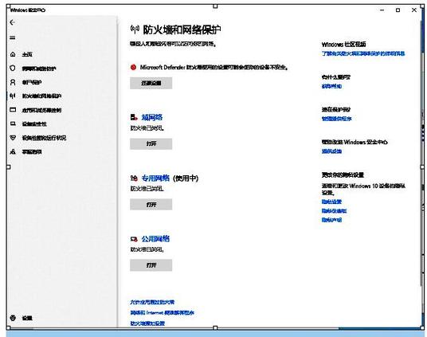Click 帮助改进 Windows 安全中心 heading

(x=355, y=142)
